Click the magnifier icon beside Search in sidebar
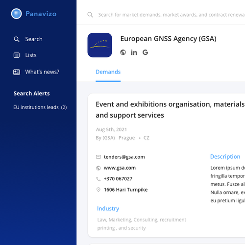 click(x=17, y=39)
